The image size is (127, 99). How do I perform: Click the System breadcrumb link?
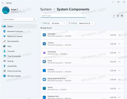pyautogui.click(x=46, y=9)
